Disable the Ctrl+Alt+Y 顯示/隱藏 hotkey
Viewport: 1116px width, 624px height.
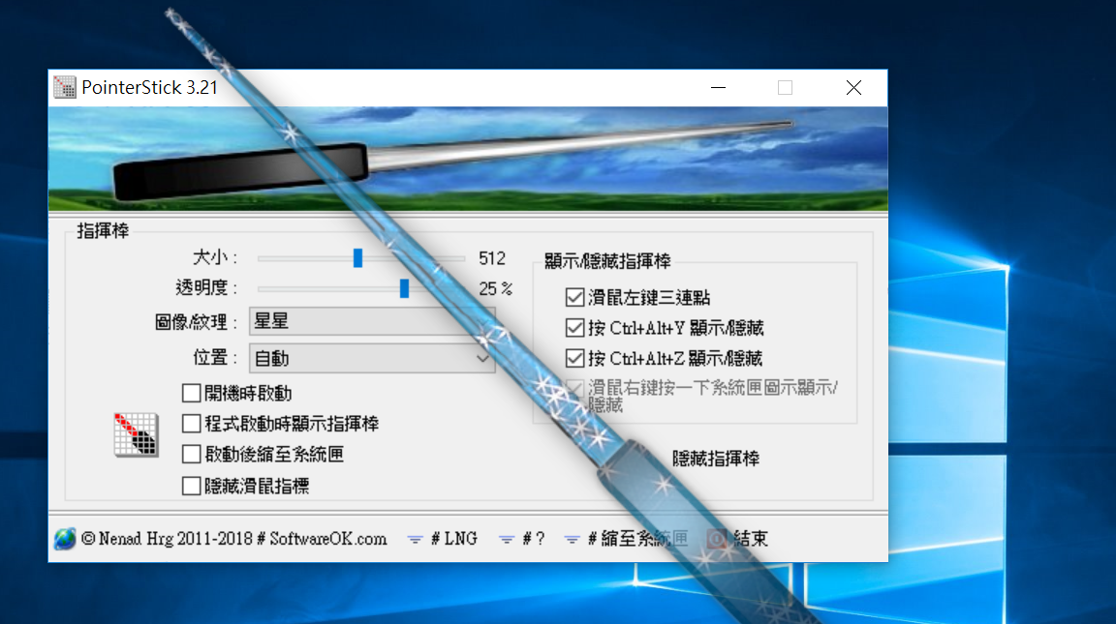(x=574, y=327)
